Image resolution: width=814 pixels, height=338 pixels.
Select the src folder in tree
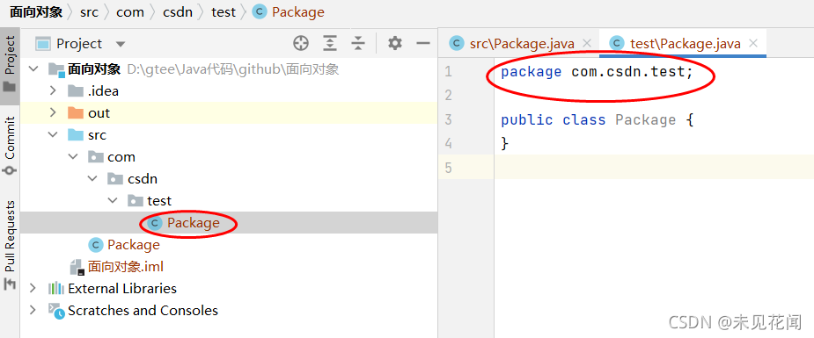(x=97, y=135)
